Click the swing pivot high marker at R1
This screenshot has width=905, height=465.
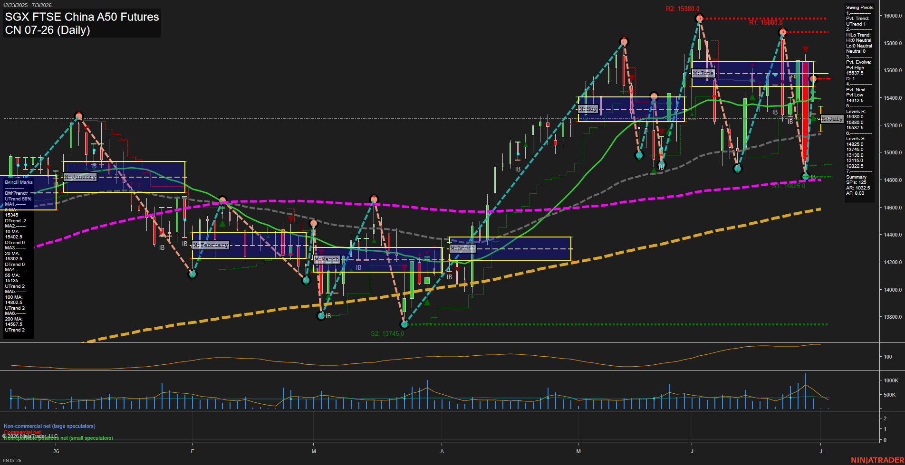783,32
